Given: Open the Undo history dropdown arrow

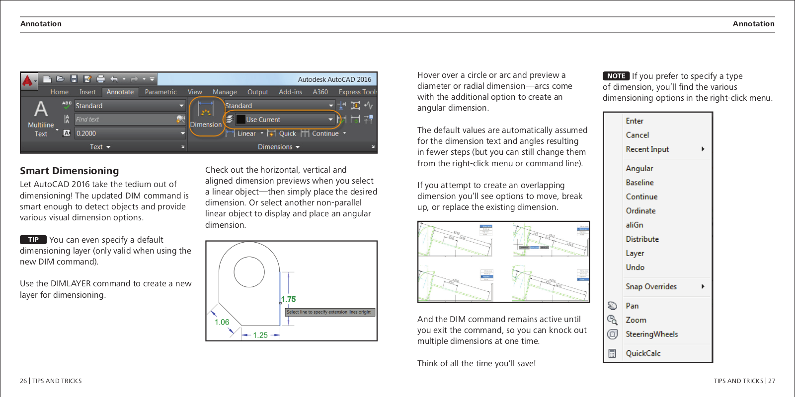Looking at the screenshot, I should [x=124, y=79].
